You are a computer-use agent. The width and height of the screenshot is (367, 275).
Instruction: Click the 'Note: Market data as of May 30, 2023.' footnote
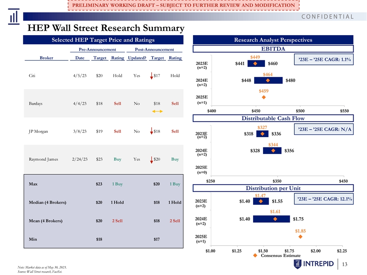tap(42, 267)
